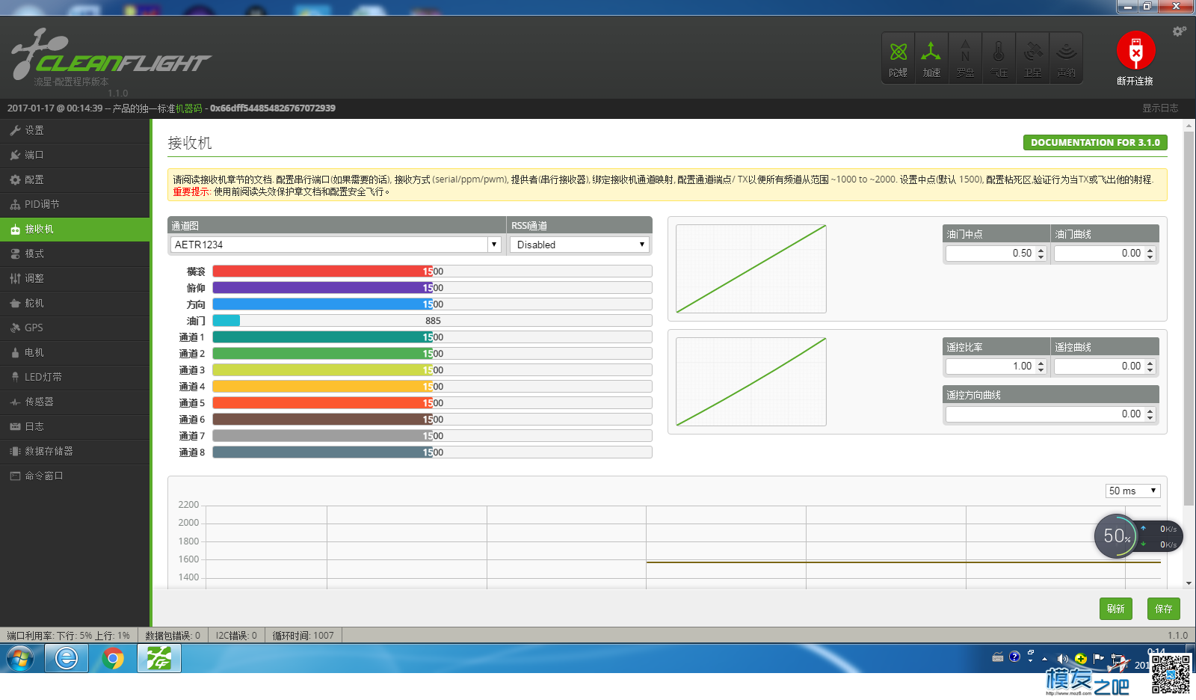Open the 传感器 sensors tab

[x=75, y=402]
